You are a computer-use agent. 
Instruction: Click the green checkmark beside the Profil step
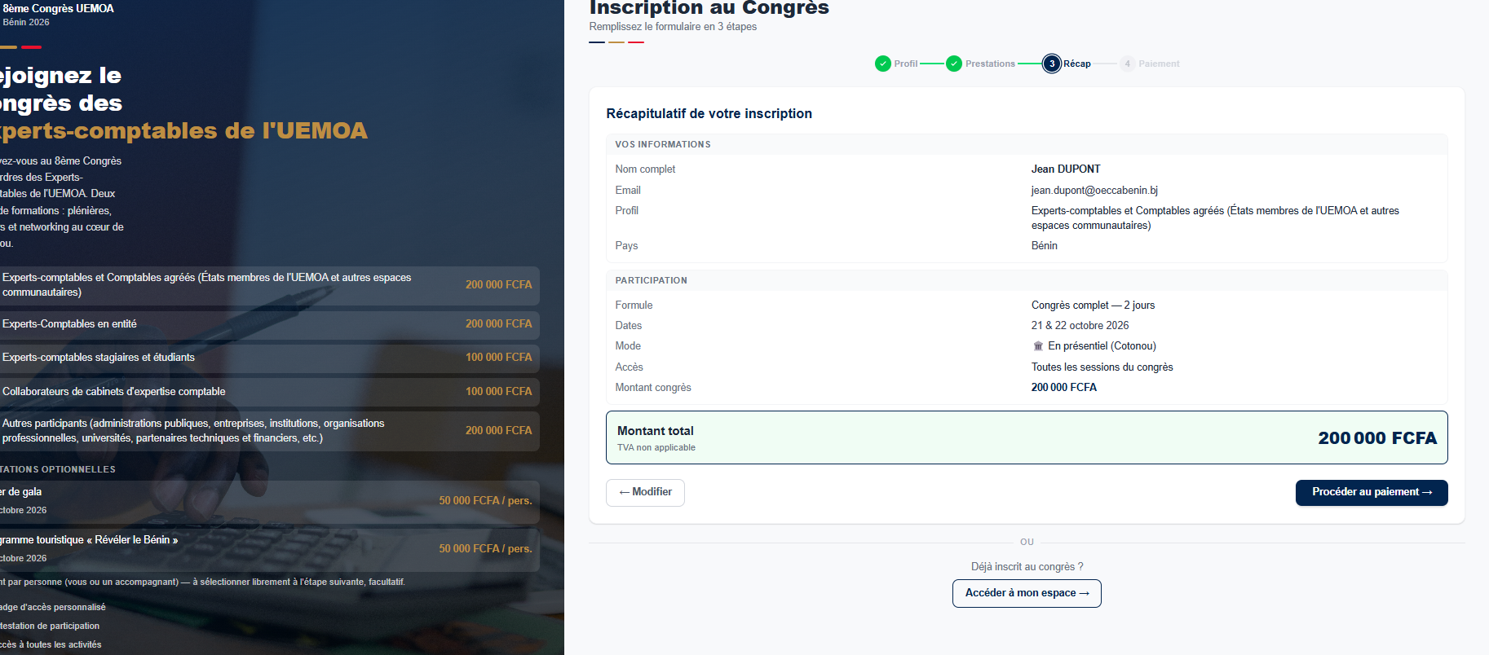(882, 64)
